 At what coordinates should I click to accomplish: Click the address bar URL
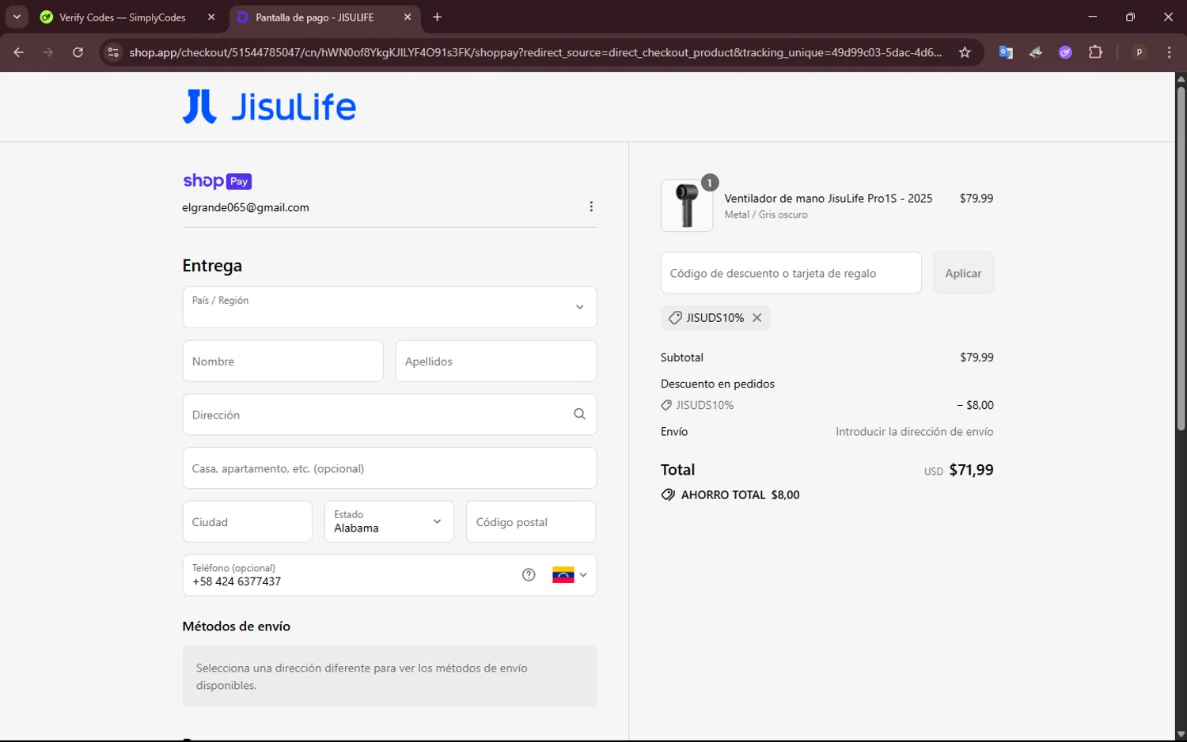coord(536,52)
